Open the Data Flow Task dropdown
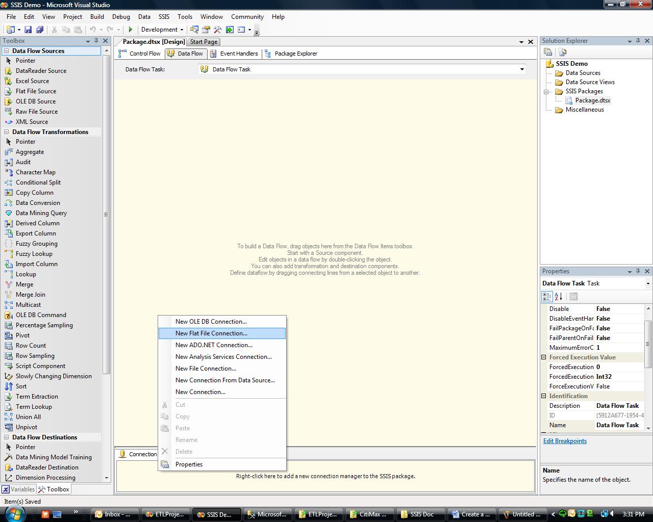The width and height of the screenshot is (653, 522). [x=522, y=69]
